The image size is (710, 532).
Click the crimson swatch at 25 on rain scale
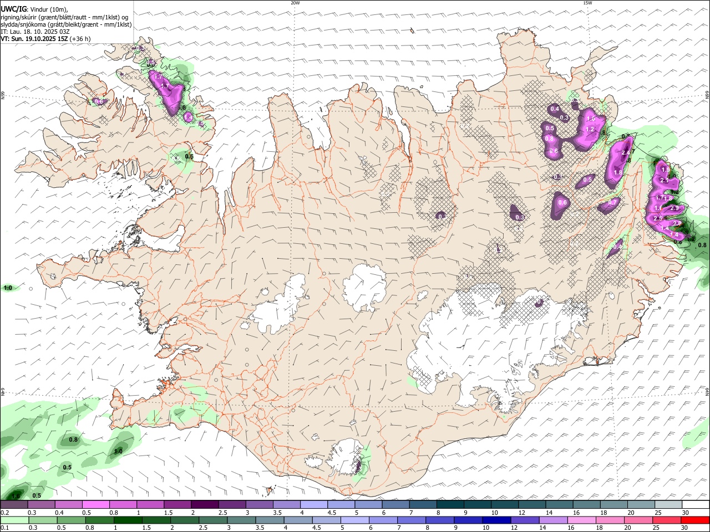click(667, 520)
